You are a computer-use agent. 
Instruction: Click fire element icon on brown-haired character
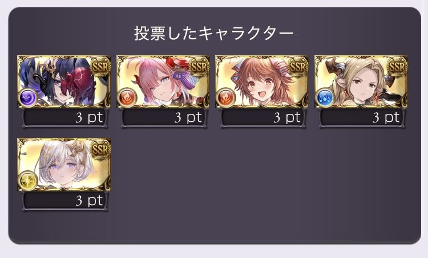coord(226,97)
